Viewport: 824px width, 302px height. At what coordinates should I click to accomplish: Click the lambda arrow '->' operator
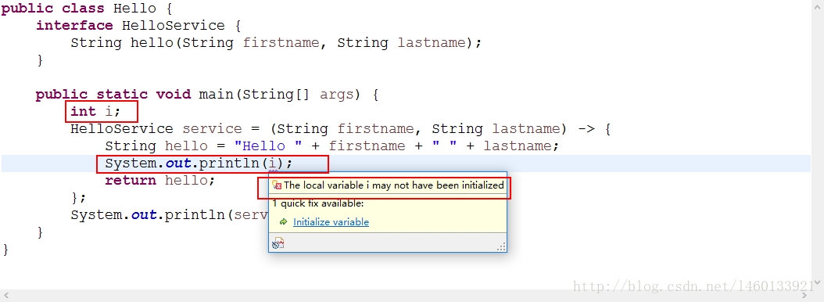click(586, 129)
